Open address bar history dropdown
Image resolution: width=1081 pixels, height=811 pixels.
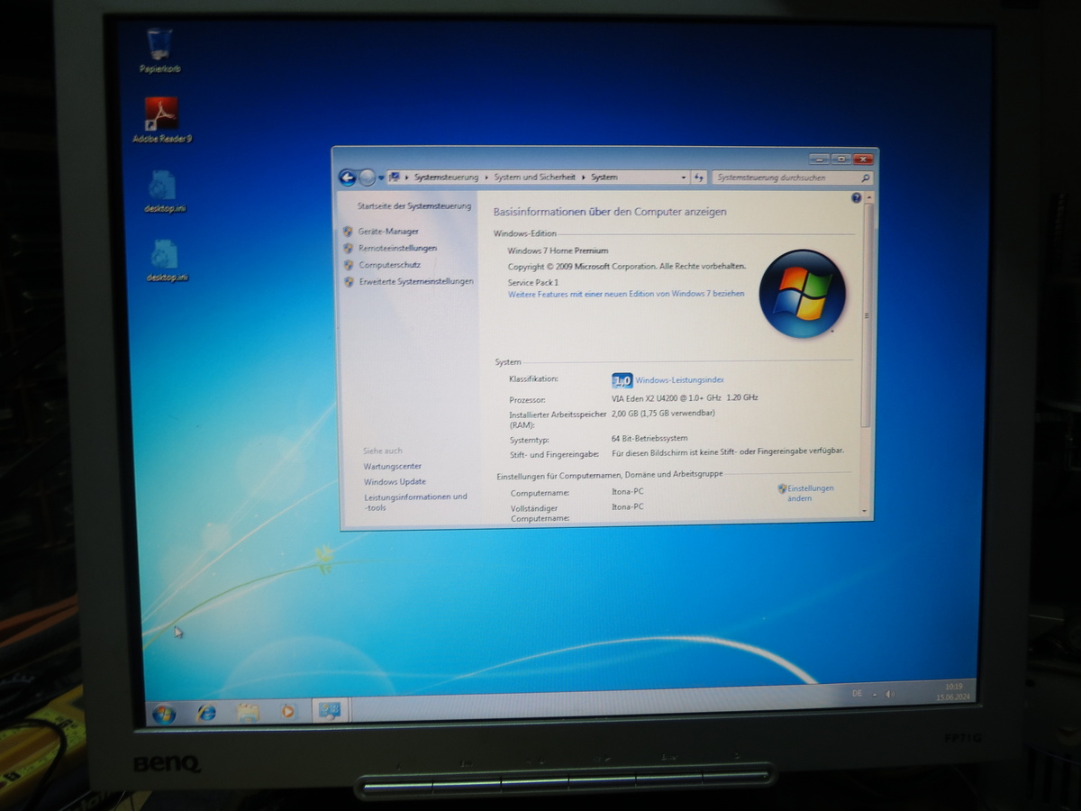(x=683, y=178)
